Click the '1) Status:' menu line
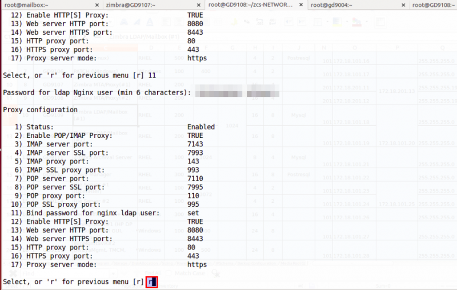 point(34,127)
